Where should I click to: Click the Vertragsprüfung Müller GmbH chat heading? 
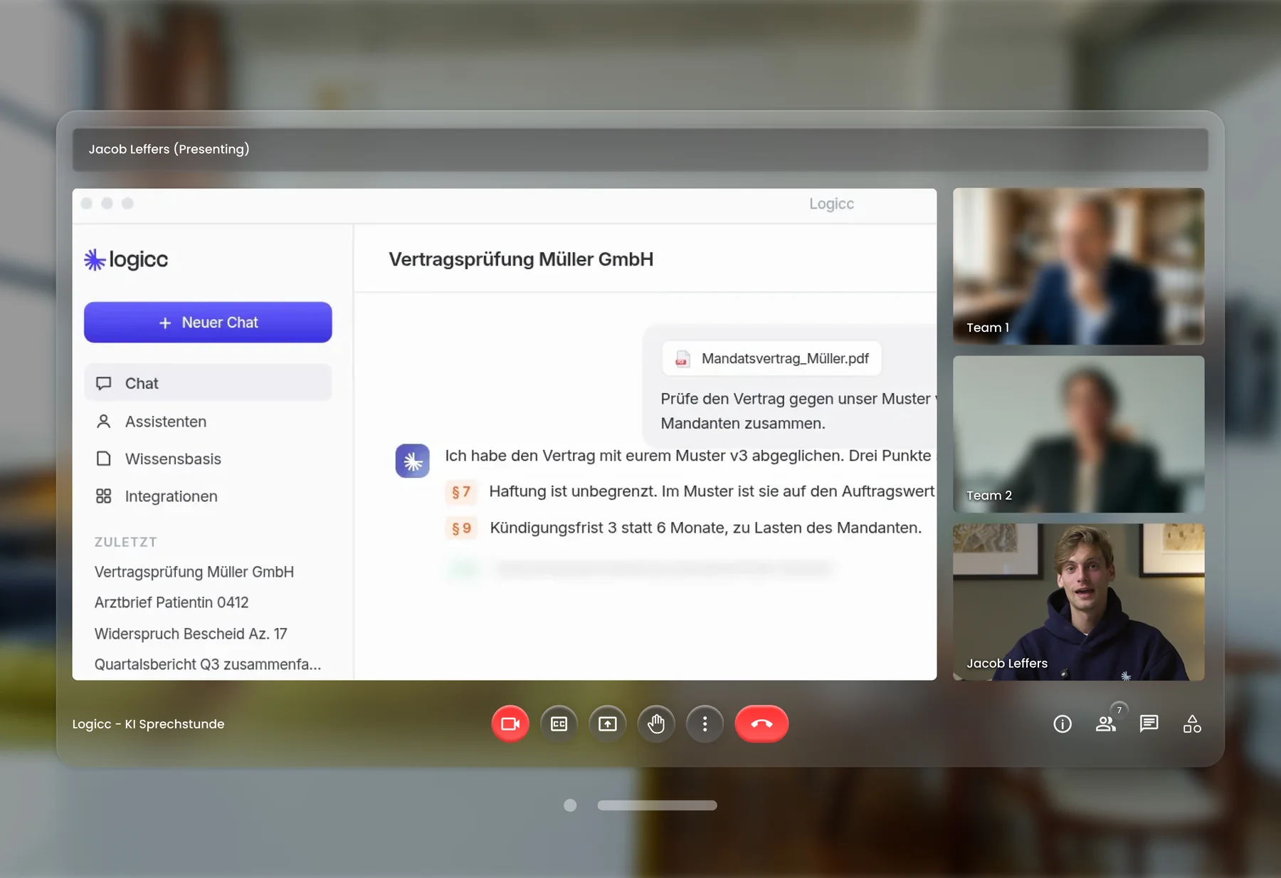[x=521, y=259]
